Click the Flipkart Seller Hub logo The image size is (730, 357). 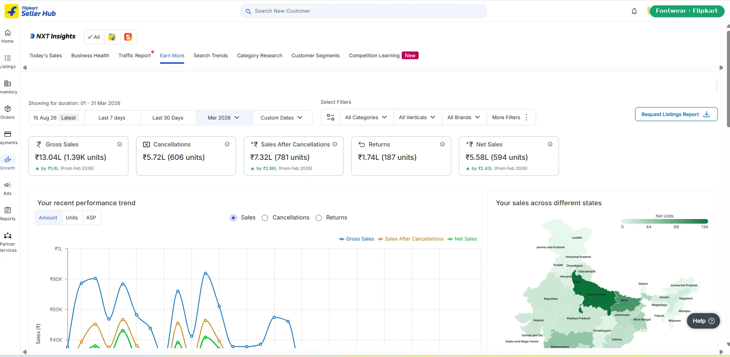click(x=30, y=11)
